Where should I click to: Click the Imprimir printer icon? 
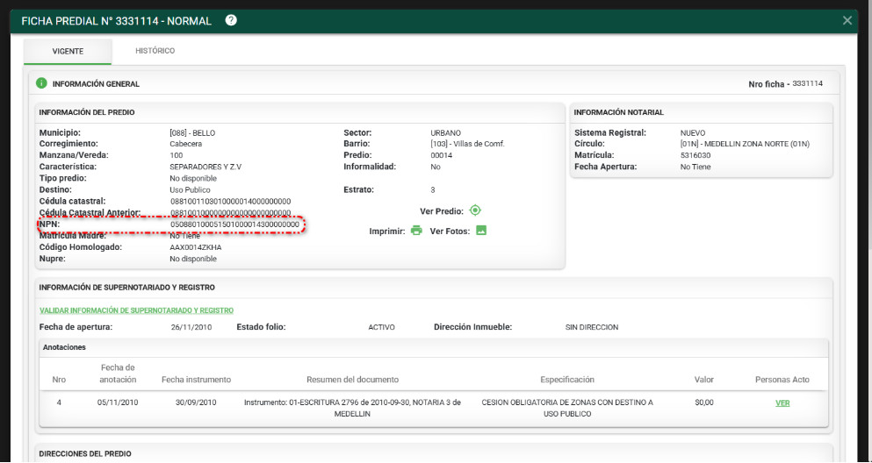coord(416,231)
